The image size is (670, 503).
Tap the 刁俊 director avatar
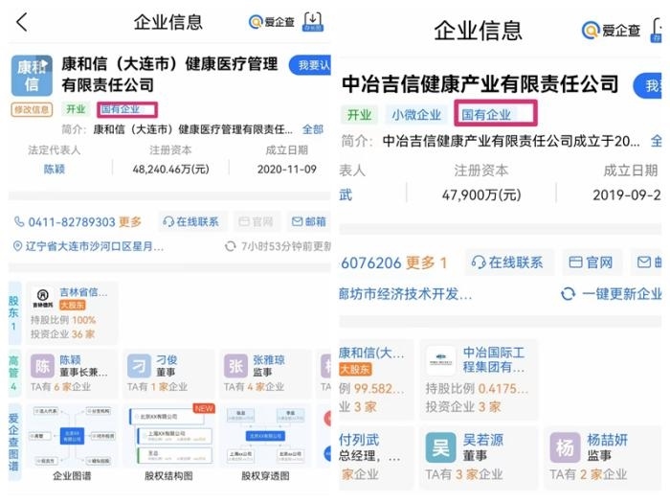click(x=139, y=366)
